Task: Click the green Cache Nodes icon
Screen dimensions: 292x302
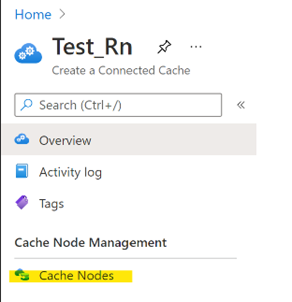Action: point(22,275)
